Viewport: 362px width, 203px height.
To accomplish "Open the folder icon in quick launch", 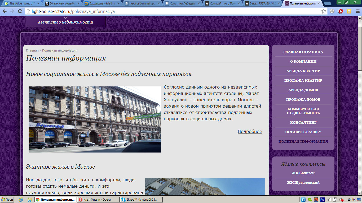I will click(x=29, y=200).
